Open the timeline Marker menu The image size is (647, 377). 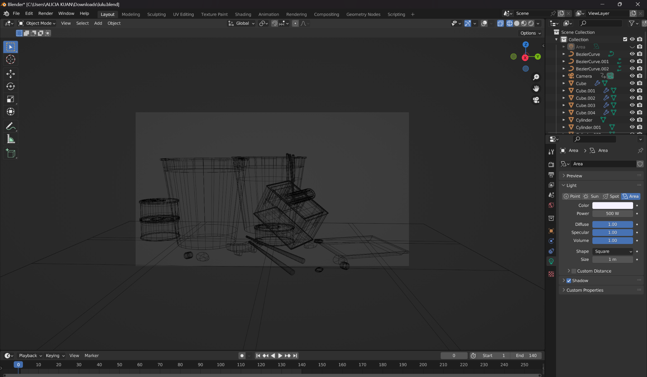coord(92,356)
